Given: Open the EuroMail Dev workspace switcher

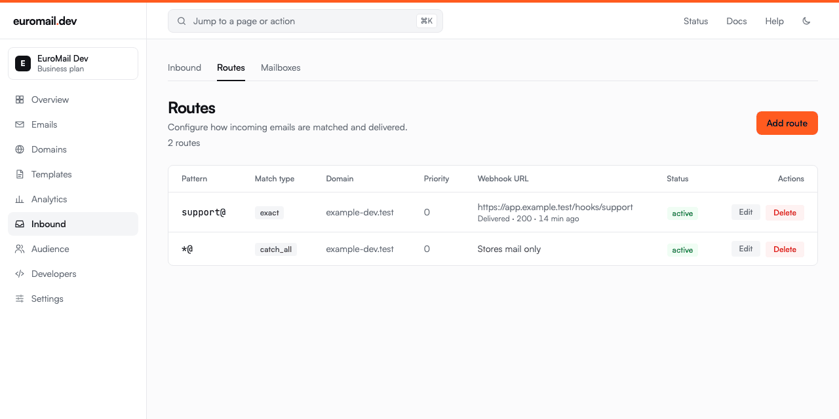Looking at the screenshot, I should pyautogui.click(x=73, y=64).
